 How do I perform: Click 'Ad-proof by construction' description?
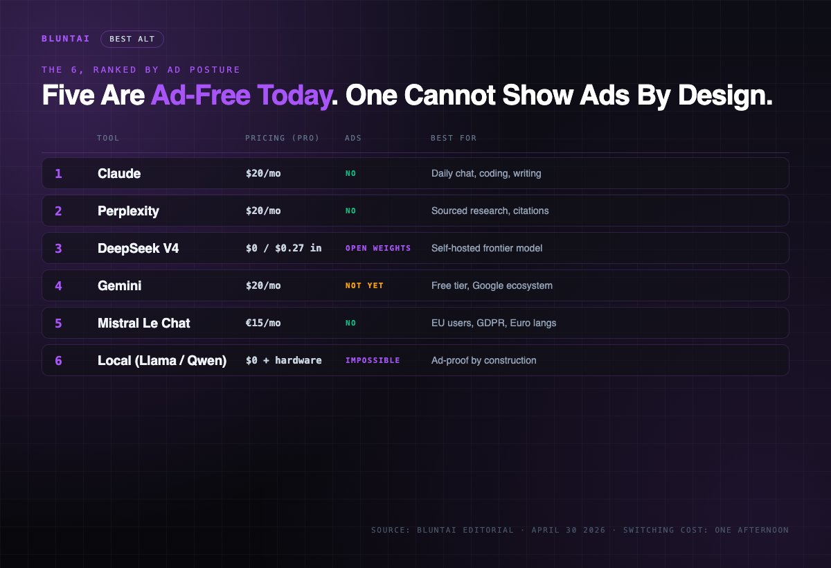pyautogui.click(x=484, y=360)
